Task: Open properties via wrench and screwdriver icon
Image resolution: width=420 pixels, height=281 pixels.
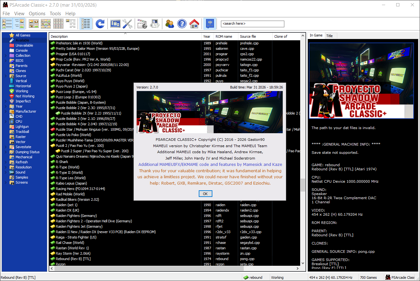Action: (127, 24)
